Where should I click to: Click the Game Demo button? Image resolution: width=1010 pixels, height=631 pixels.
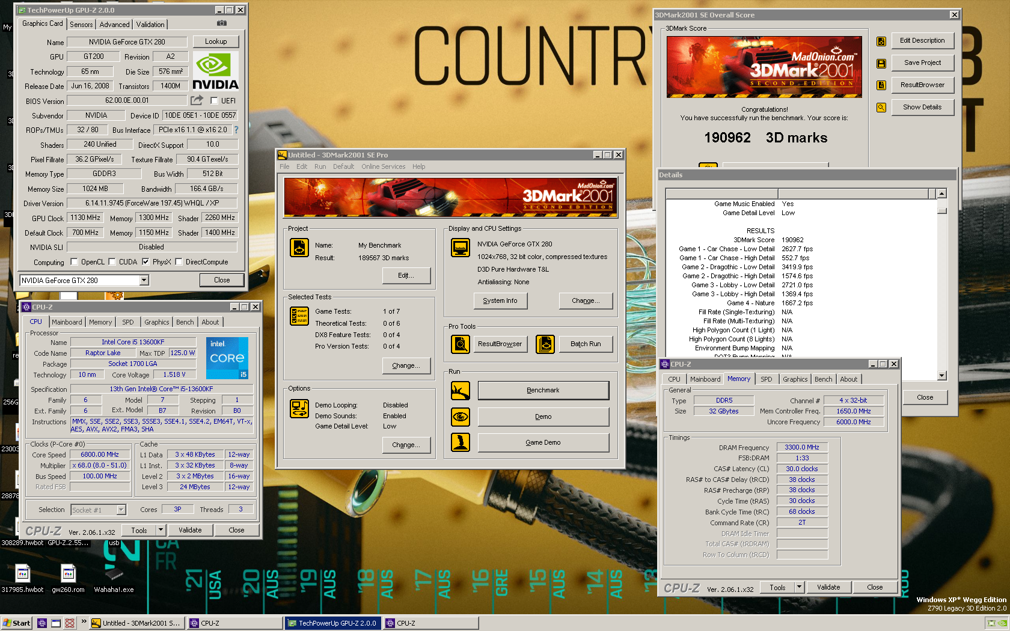543,443
